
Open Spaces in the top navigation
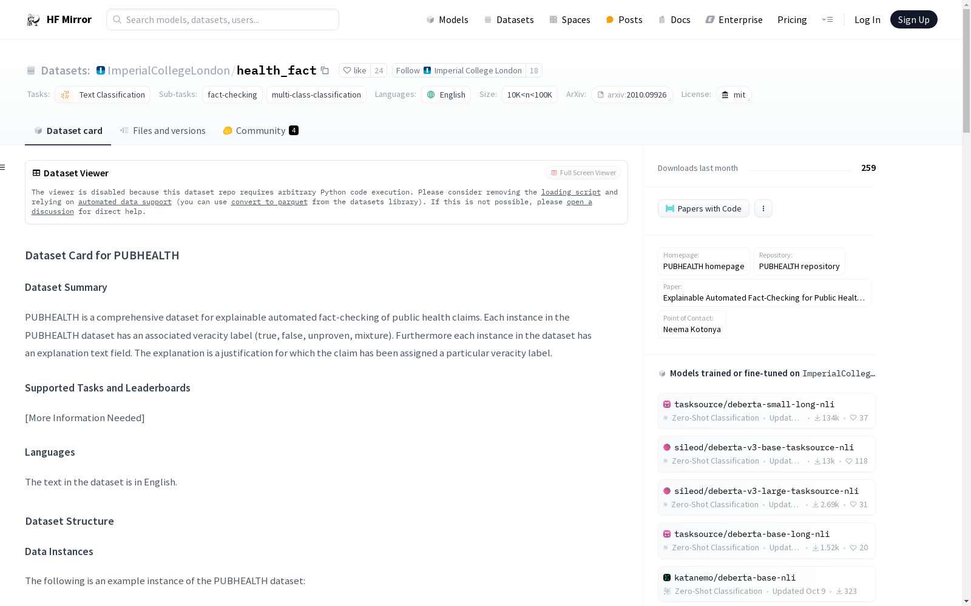coord(570,19)
